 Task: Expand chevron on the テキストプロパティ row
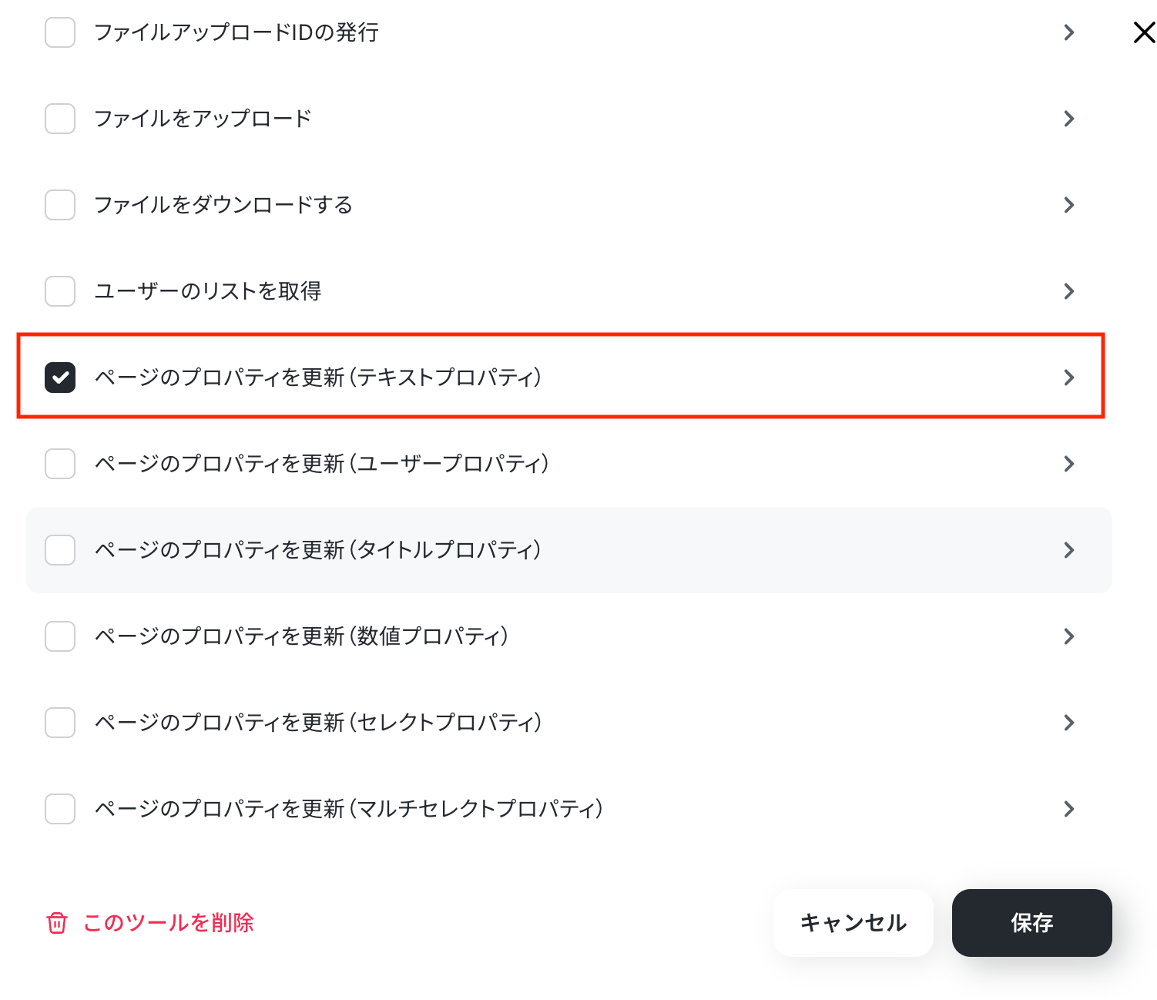coord(1068,378)
